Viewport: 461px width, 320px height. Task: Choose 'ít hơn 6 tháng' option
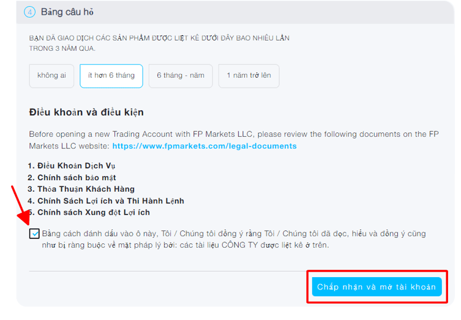click(111, 76)
